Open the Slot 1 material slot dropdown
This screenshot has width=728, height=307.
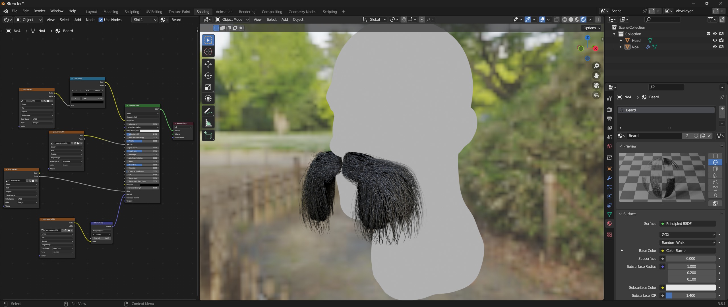[x=144, y=20]
